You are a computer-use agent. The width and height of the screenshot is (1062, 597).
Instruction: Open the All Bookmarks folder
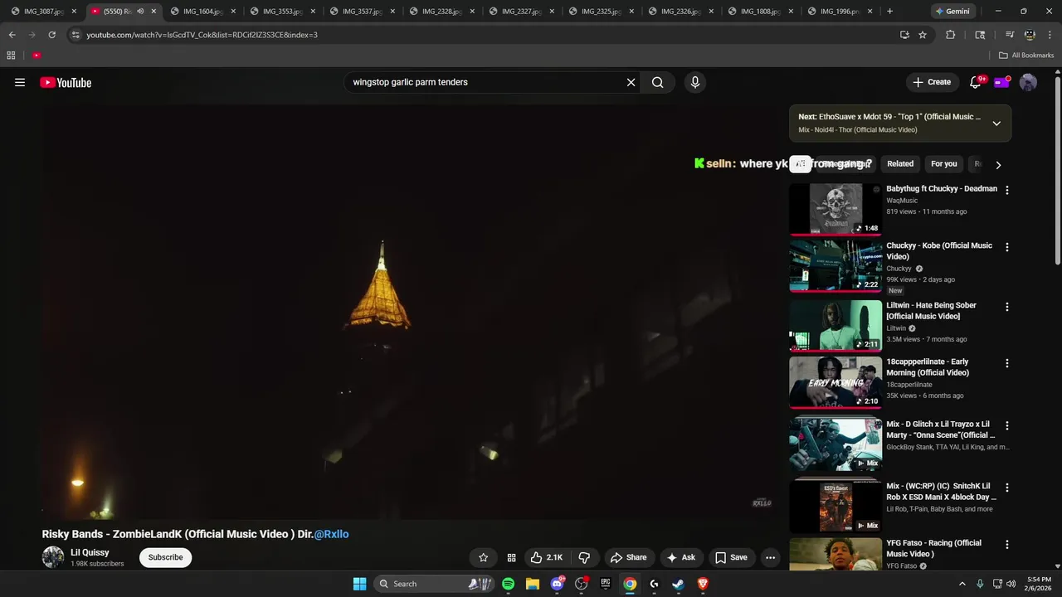[x=1026, y=56]
